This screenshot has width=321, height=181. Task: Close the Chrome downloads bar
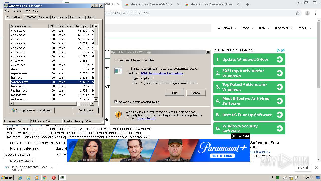(316, 168)
